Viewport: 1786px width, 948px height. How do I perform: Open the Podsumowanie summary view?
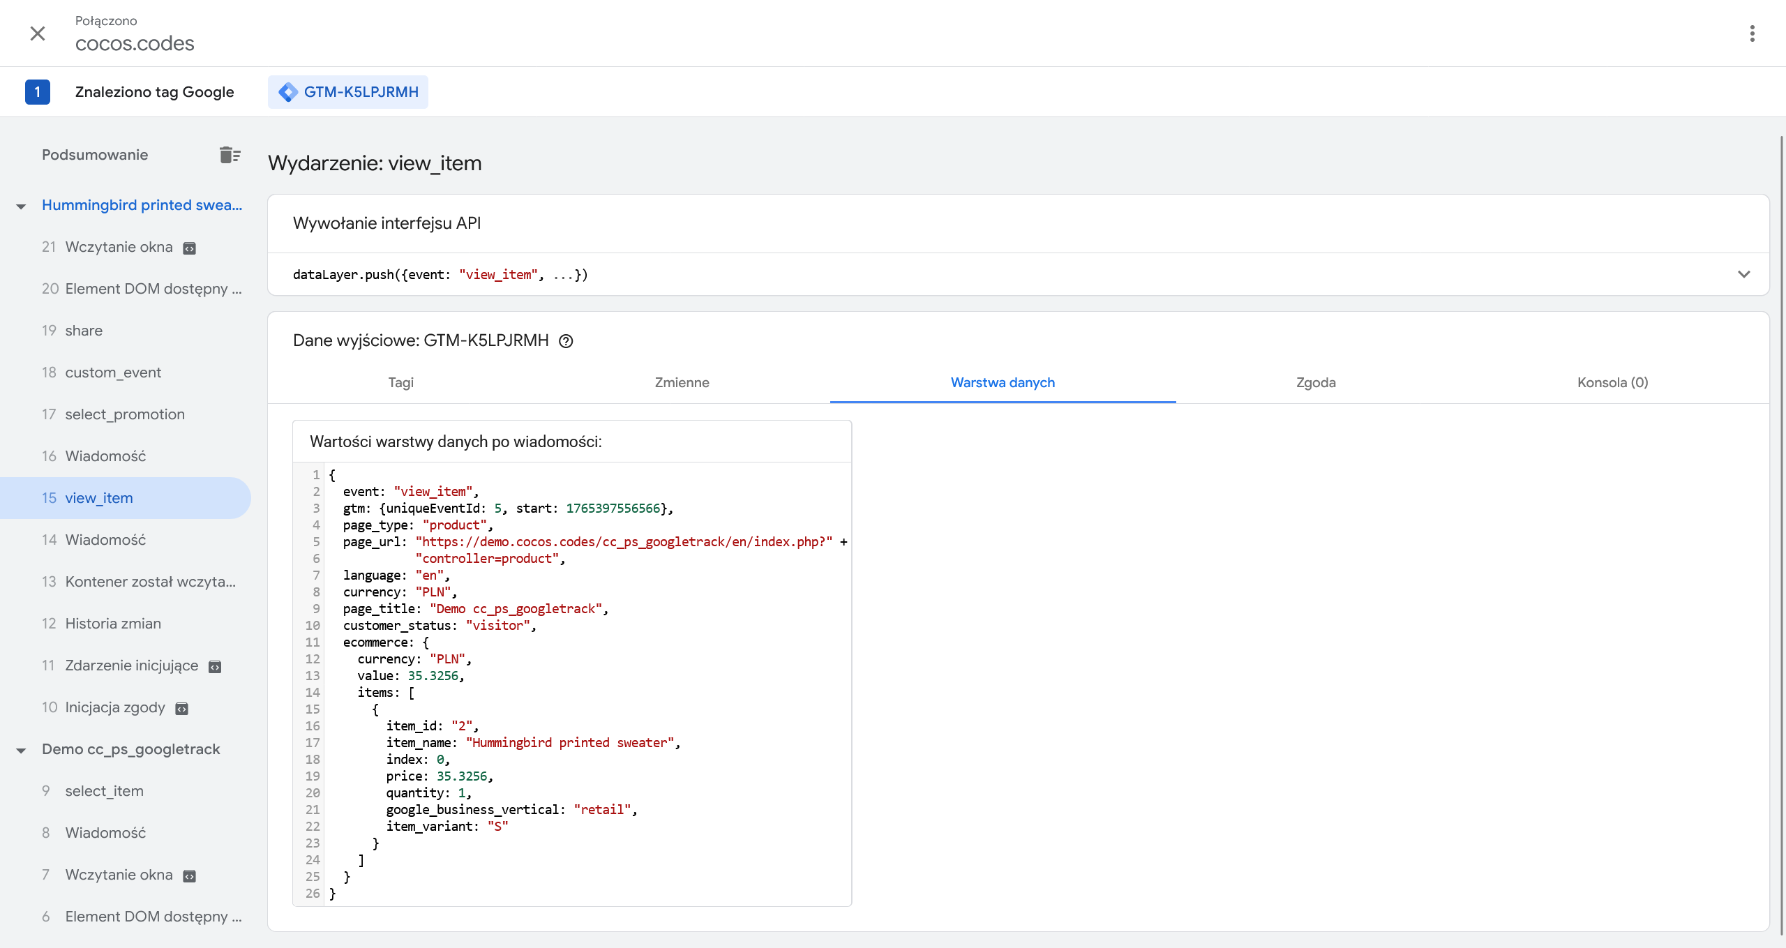[95, 154]
